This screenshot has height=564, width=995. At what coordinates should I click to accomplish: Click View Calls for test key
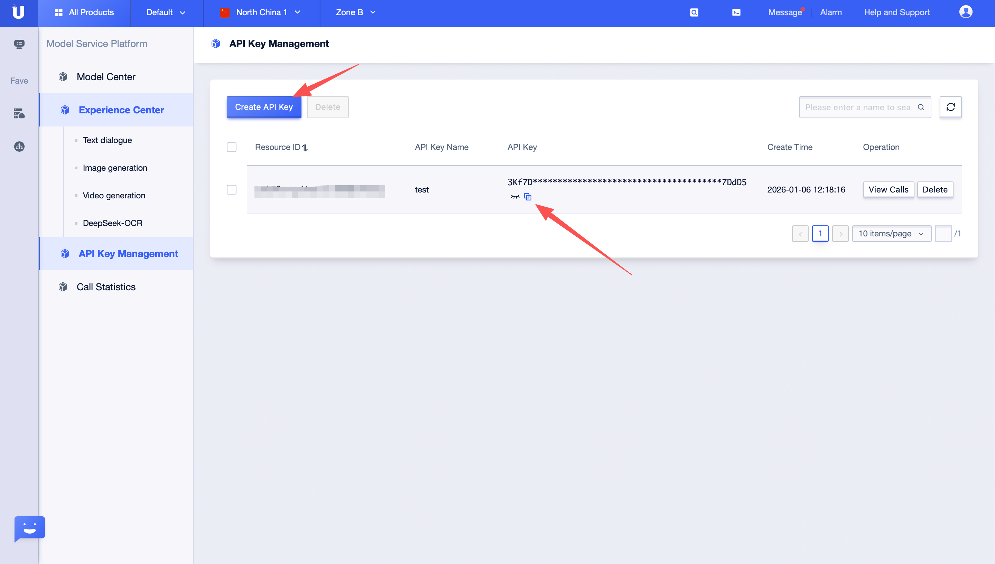pyautogui.click(x=888, y=190)
